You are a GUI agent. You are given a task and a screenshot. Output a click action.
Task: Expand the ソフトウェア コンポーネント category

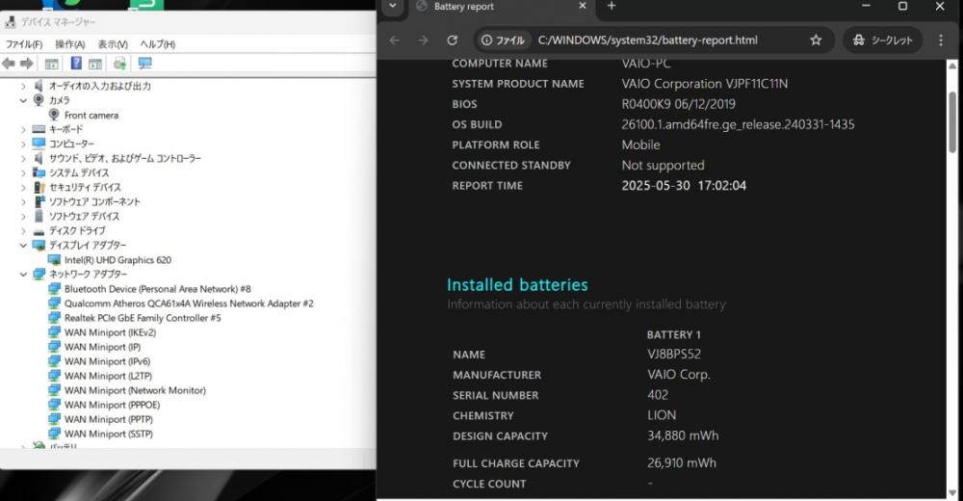tap(23, 201)
